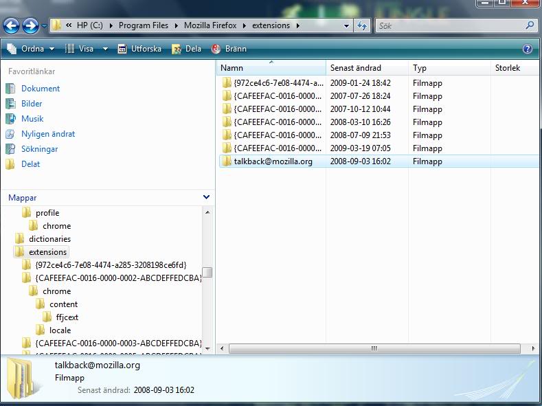Select chrome under profile in tree

57,226
